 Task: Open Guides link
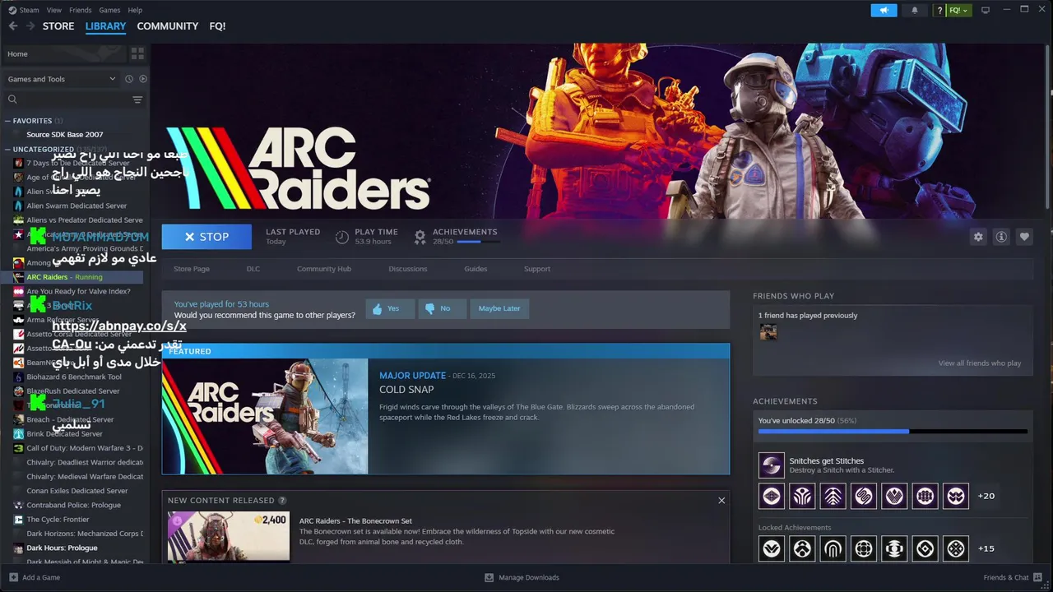click(475, 269)
